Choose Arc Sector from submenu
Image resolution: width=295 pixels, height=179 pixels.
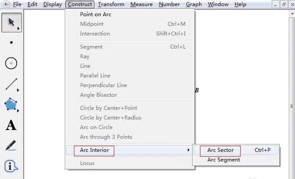click(221, 150)
